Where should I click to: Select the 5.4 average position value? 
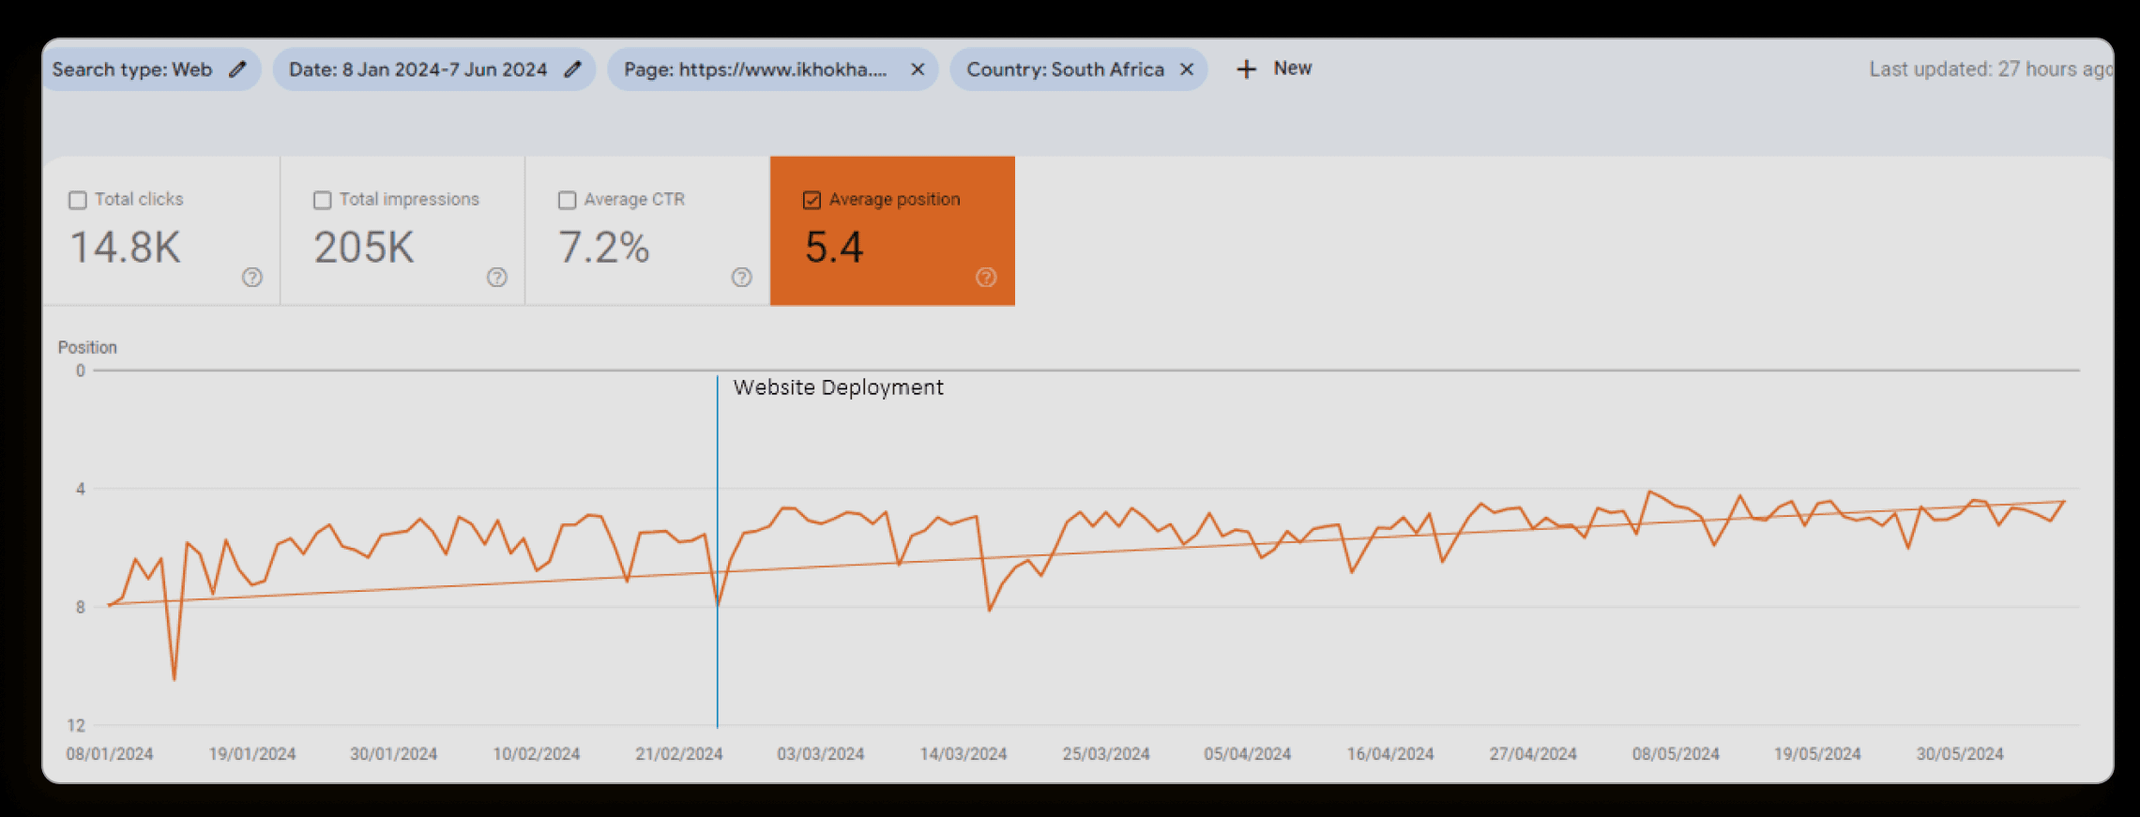pos(834,248)
